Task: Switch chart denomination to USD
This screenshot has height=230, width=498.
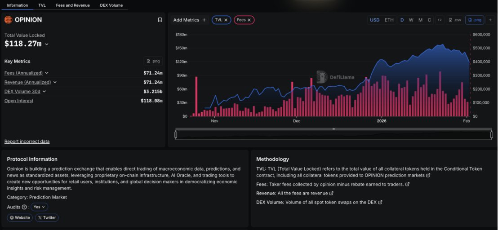Action: 375,20
